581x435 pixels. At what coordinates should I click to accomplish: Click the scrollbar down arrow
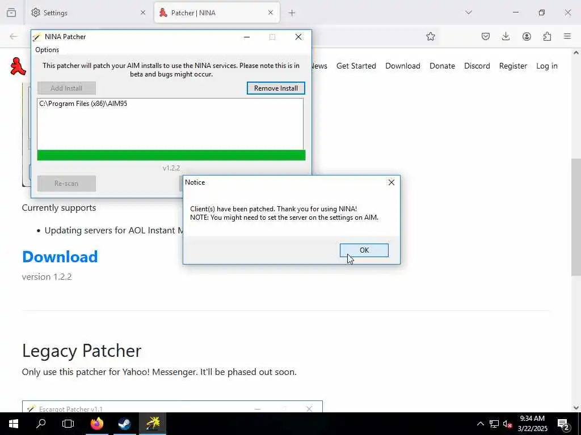tap(576, 408)
